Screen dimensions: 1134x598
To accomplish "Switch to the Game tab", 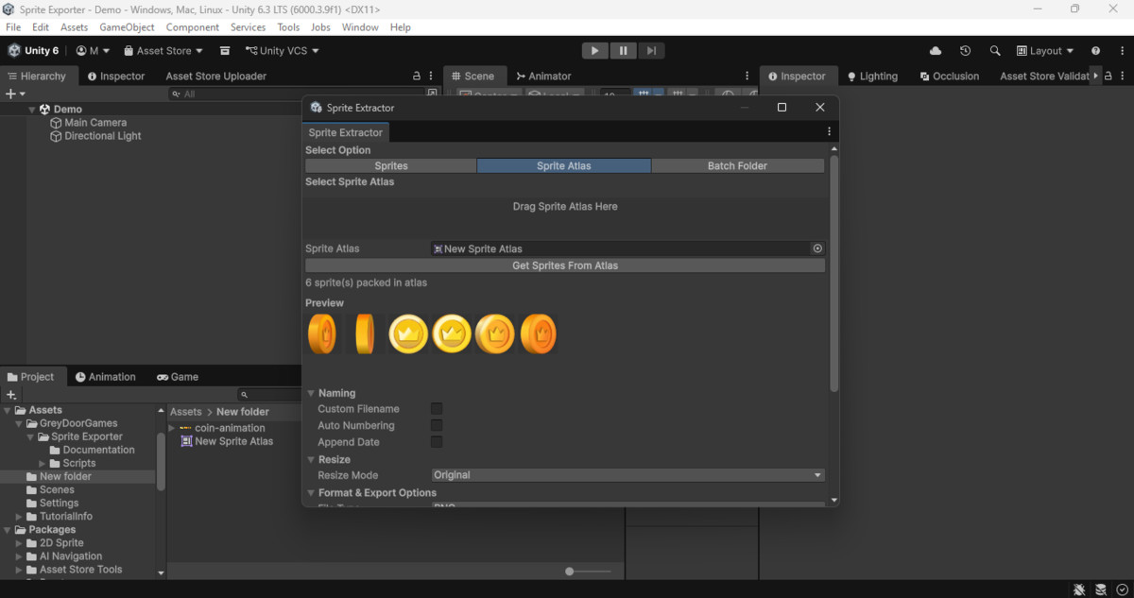I will click(178, 377).
